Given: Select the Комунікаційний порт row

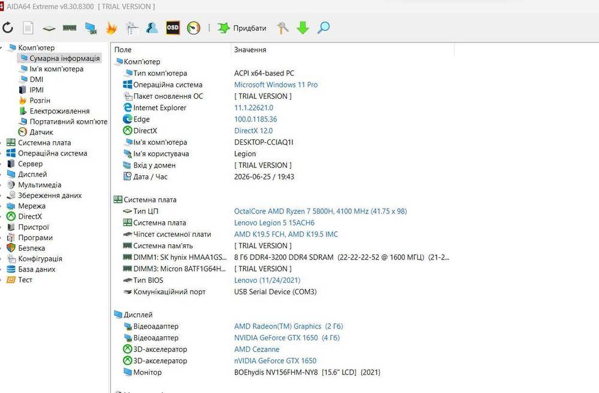Looking at the screenshot, I should tap(282, 291).
